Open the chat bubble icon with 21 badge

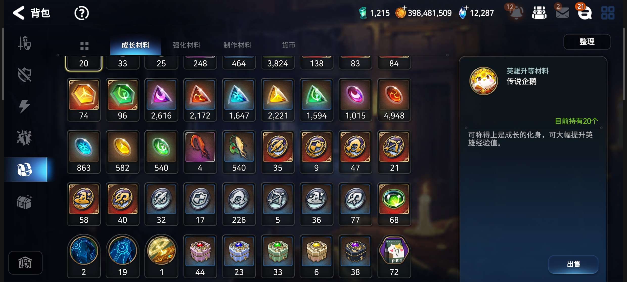585,13
